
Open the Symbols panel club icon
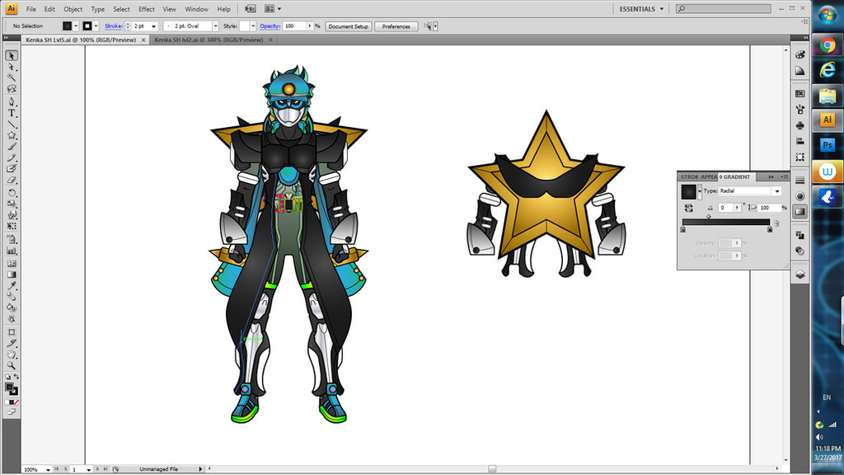tap(800, 125)
